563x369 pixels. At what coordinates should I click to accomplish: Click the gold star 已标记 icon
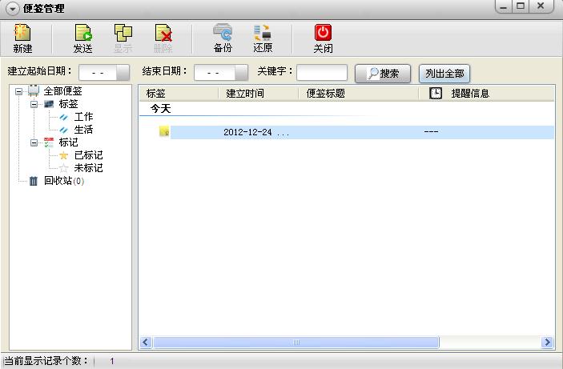(63, 155)
